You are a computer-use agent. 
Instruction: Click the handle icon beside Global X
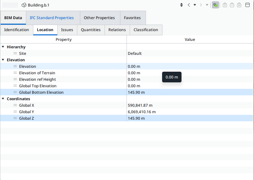(x=15, y=105)
